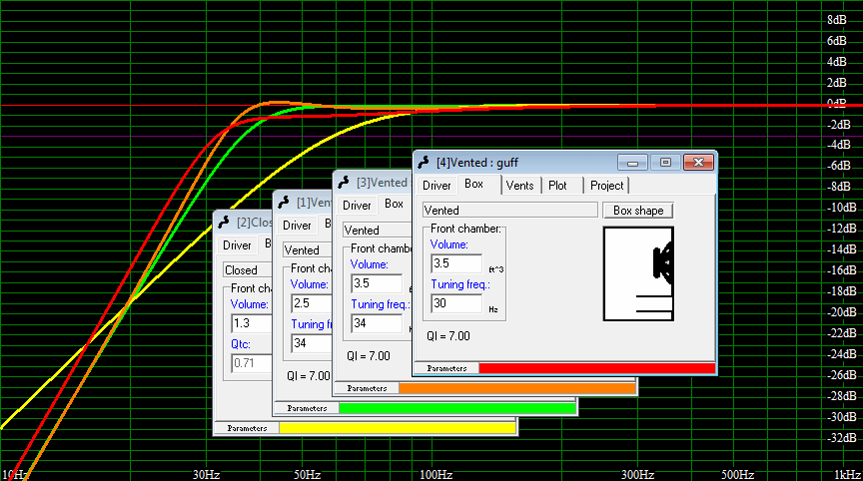Viewport: 863px width, 481px height.
Task: Click the green color bar in window [1]
Action: pyautogui.click(x=456, y=408)
